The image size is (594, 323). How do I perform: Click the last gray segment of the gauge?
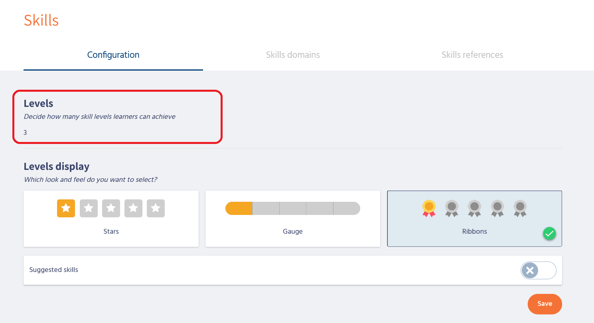coord(346,209)
